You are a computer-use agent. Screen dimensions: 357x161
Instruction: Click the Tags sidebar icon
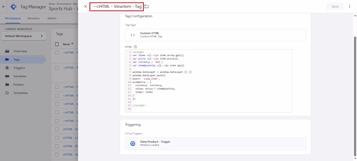7,60
